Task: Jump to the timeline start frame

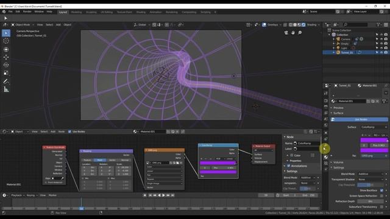Action: click(150, 195)
